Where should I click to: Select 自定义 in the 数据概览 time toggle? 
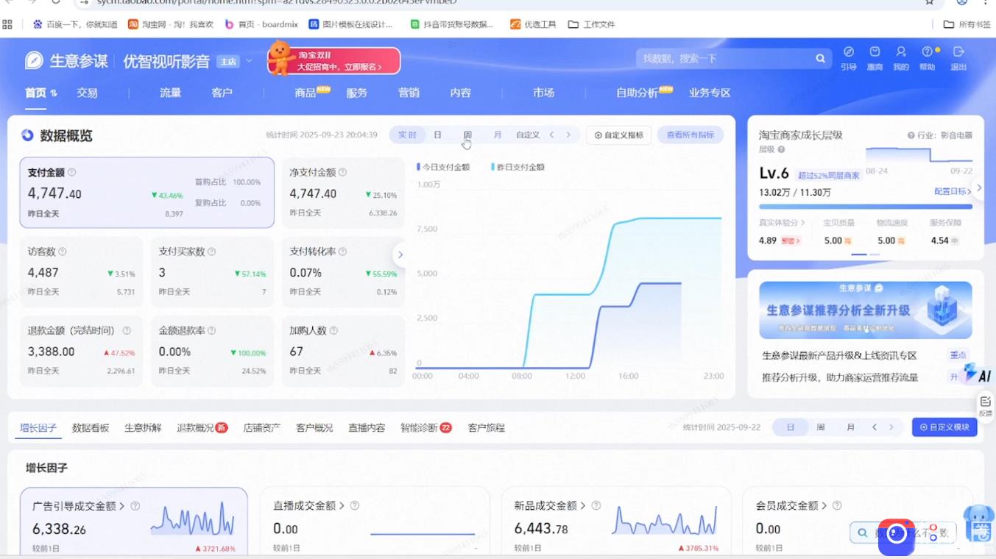pos(528,135)
